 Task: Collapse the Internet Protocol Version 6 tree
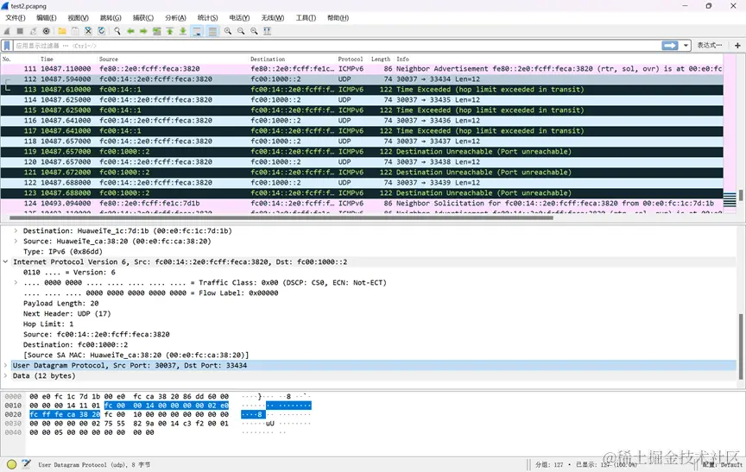[x=5, y=262]
